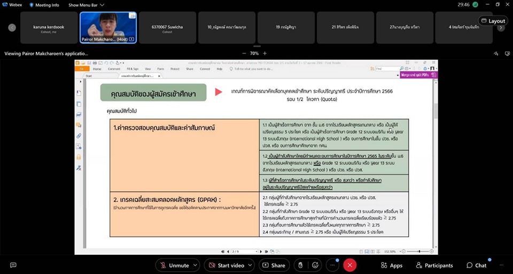Open the Chat panel
Viewport: 513px width, 274px height.
pos(476,265)
